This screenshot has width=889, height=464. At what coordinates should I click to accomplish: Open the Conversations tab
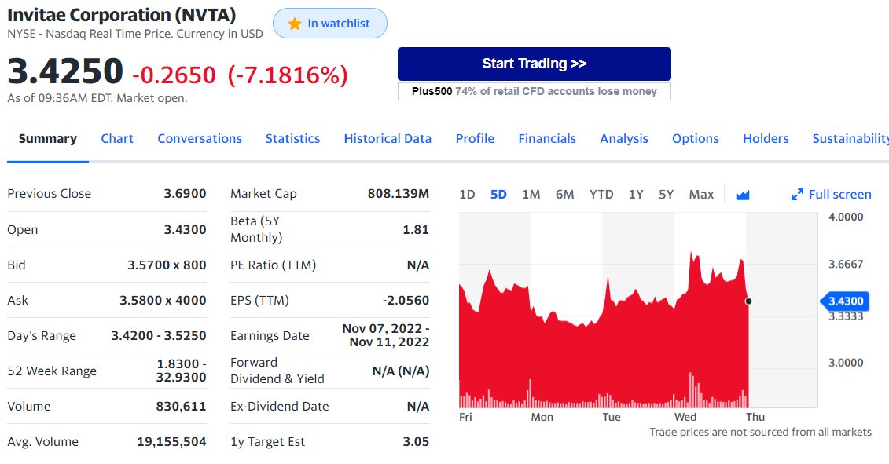click(x=200, y=139)
